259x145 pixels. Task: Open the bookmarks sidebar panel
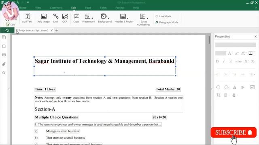coord(4,46)
